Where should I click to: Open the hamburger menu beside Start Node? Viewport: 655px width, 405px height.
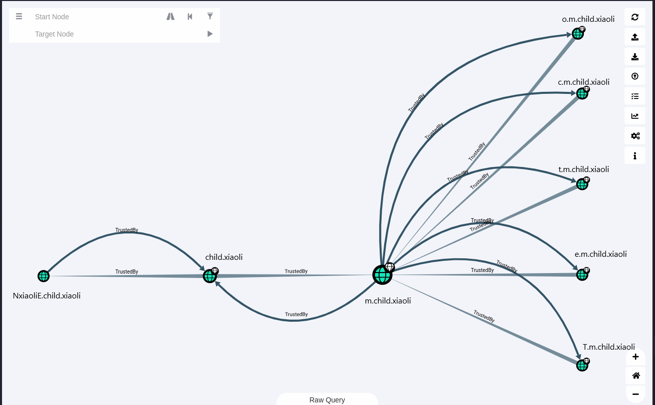[x=19, y=16]
